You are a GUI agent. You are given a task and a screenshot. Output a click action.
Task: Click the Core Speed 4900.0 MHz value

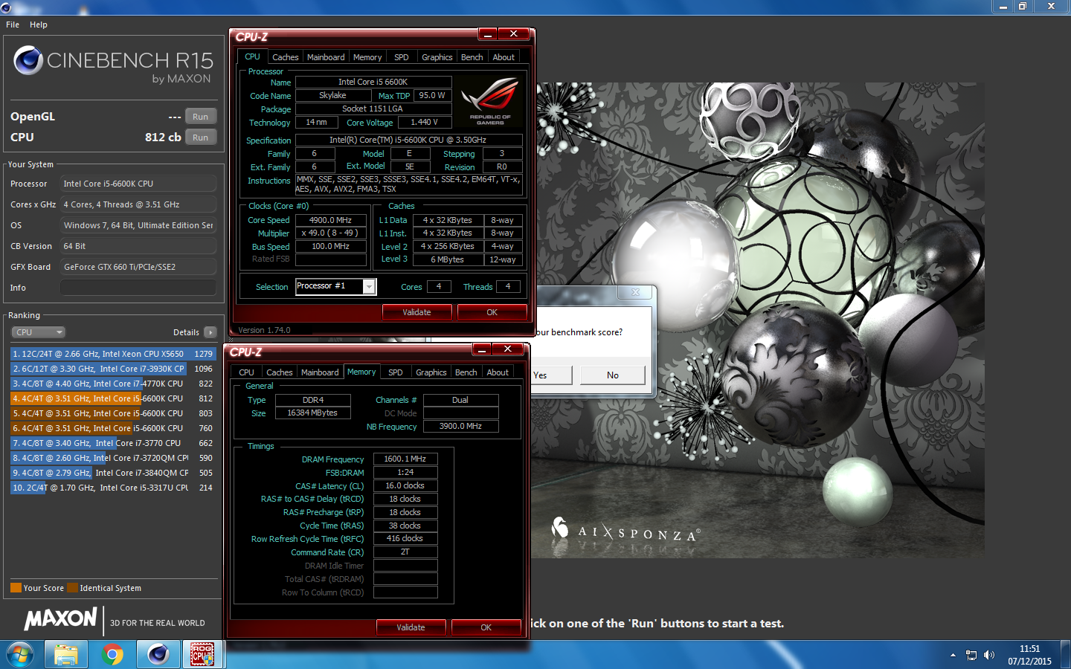click(x=330, y=220)
